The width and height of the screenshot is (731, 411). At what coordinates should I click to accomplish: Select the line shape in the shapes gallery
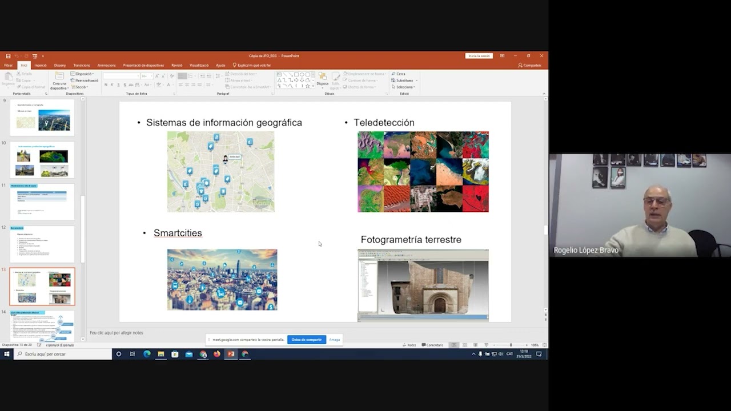pos(284,74)
